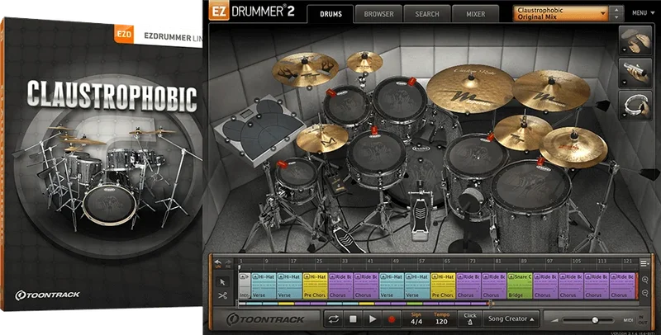Hit the small splash cymbal at top center
Screen dimensions: 661x335
tap(364, 62)
